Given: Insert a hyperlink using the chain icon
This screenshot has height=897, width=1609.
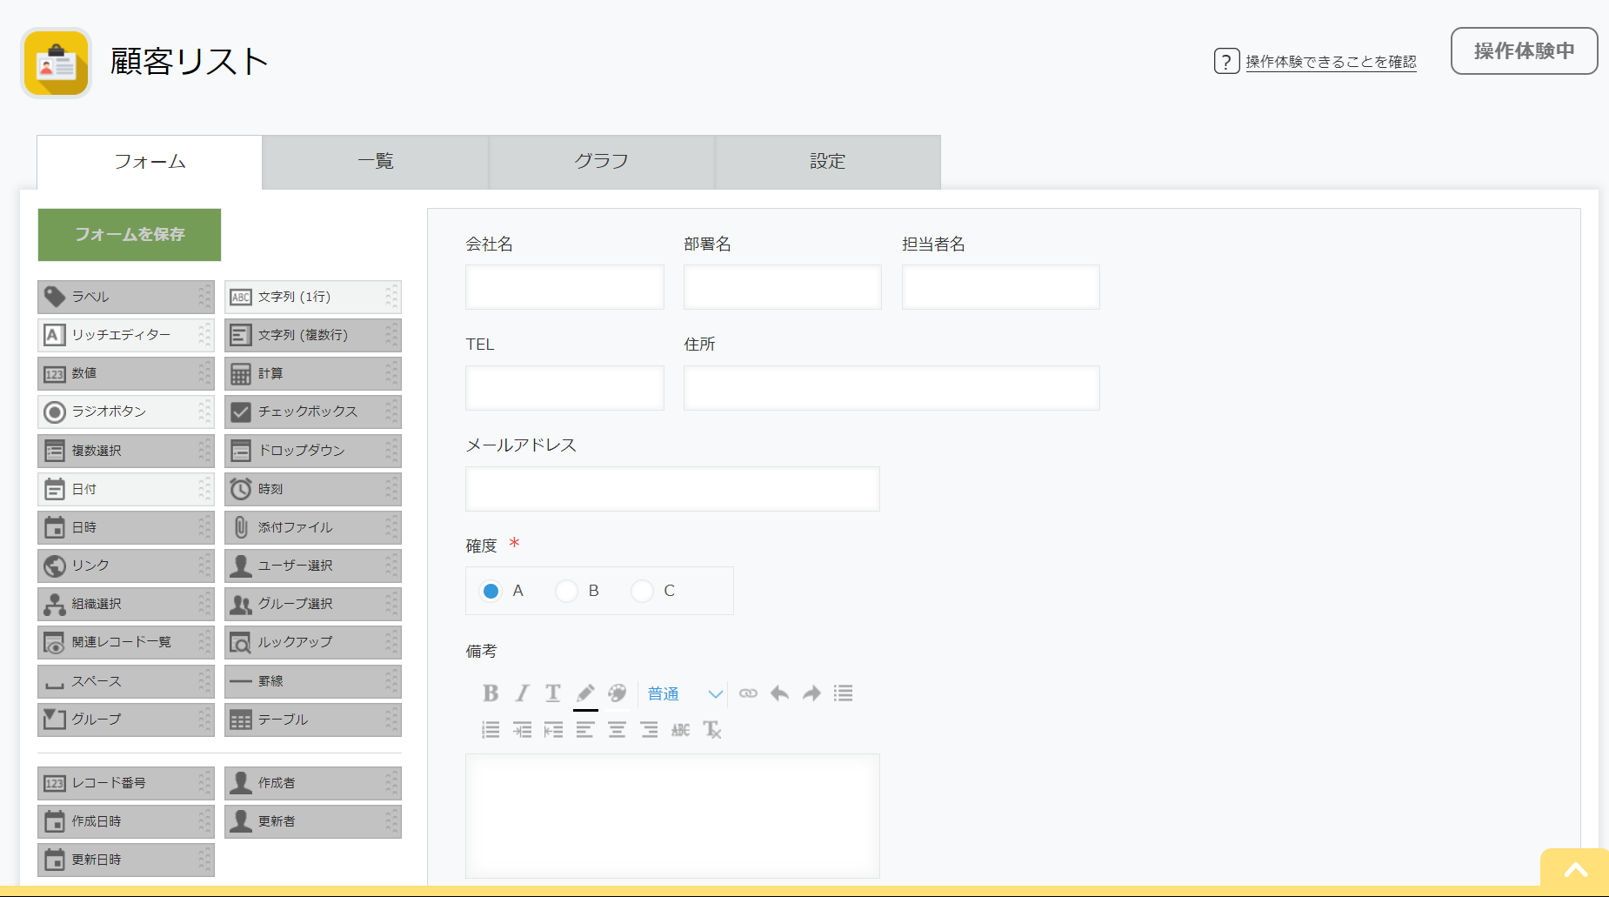Looking at the screenshot, I should [748, 693].
